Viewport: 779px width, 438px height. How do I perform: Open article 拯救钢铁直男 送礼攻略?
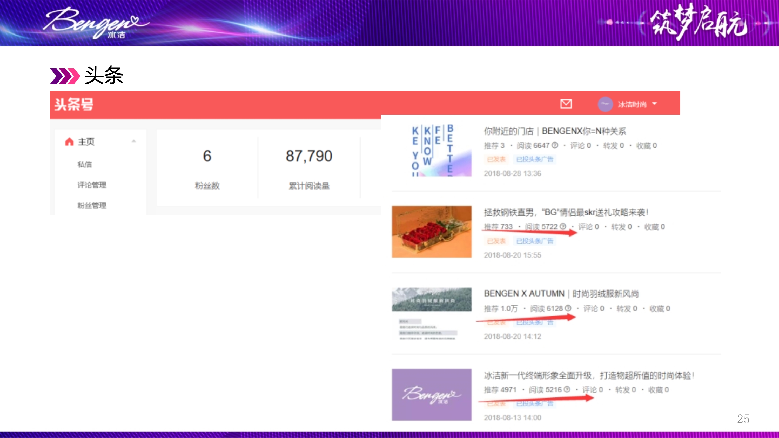pyautogui.click(x=566, y=212)
